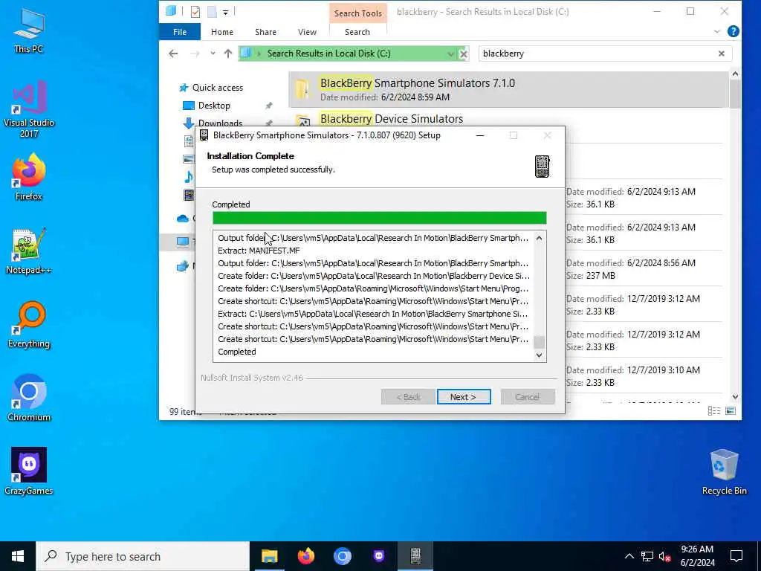This screenshot has height=571, width=761.
Task: Click the Windows Start button
Action: (18, 556)
